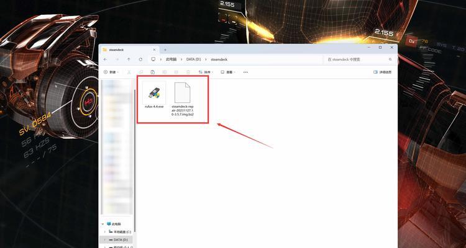Add a new tab with plus button
This screenshot has height=248, width=466.
[165, 50]
